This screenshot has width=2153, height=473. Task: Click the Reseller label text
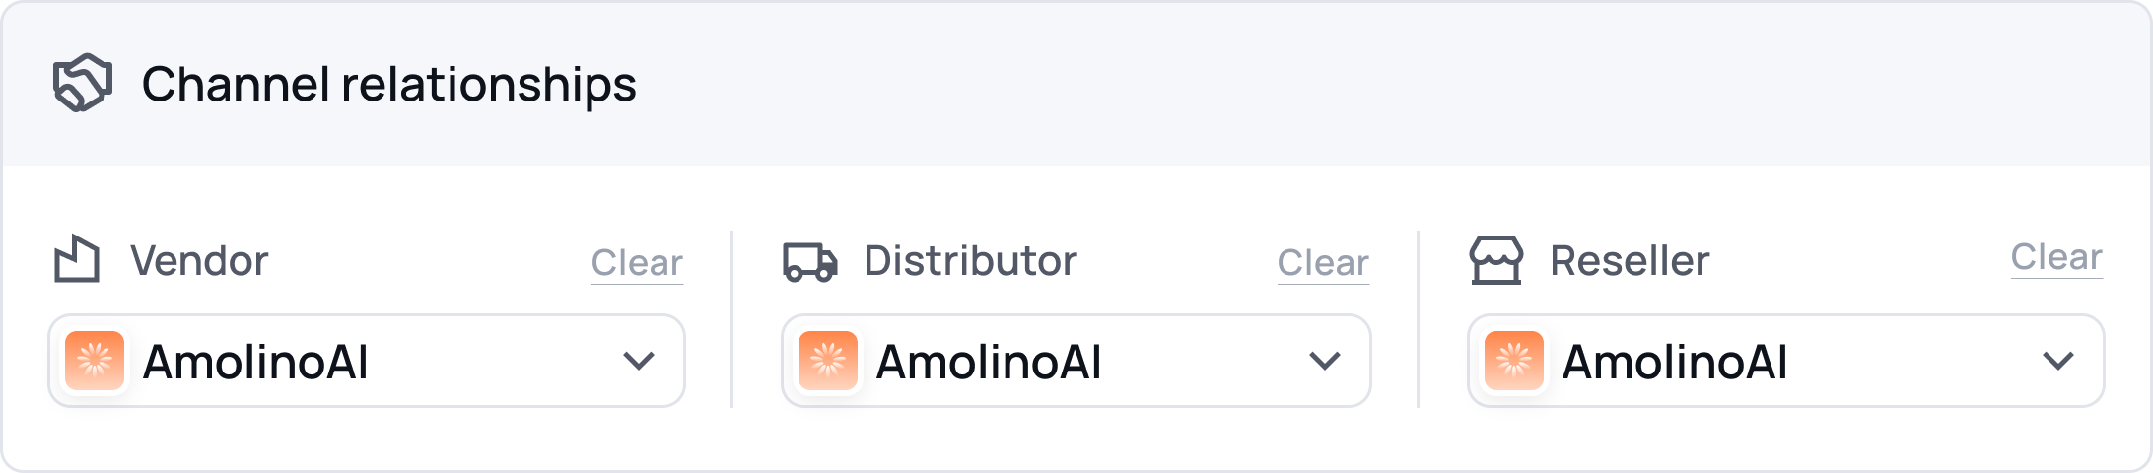(x=1630, y=261)
